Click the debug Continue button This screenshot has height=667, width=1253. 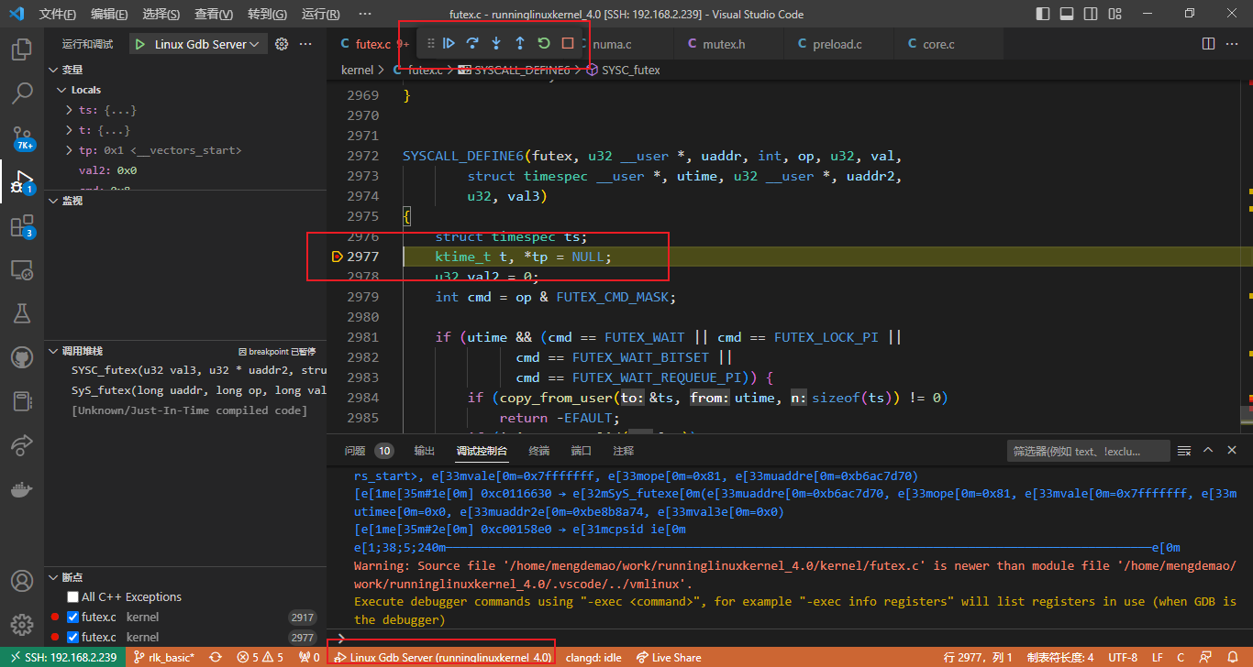[x=449, y=43]
